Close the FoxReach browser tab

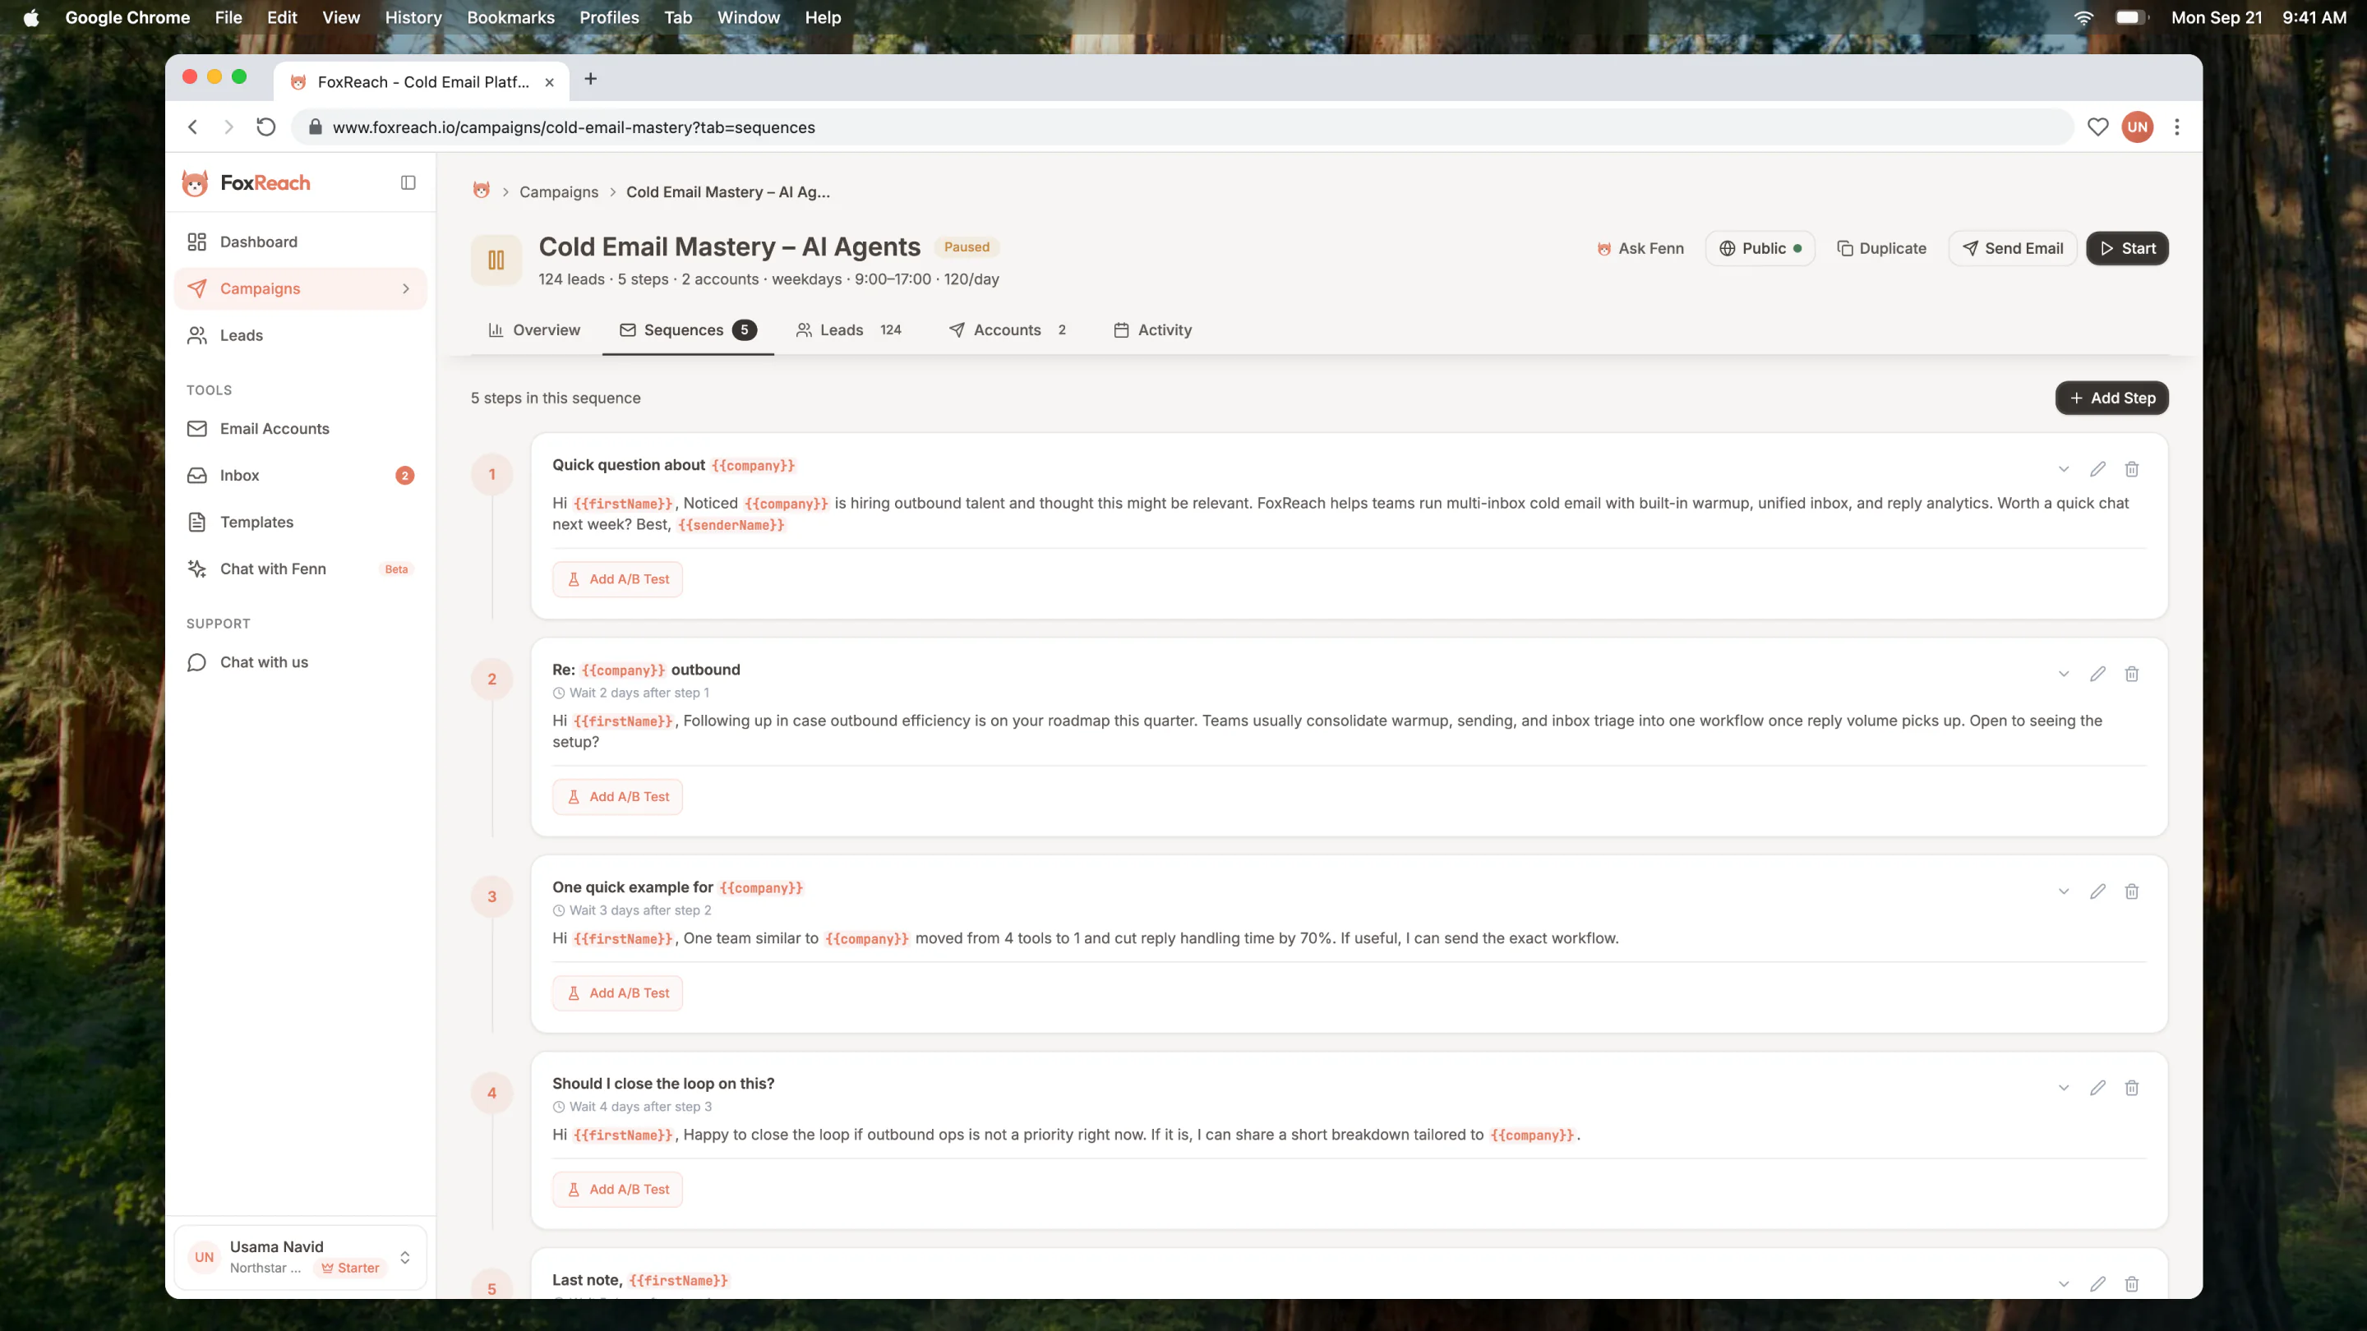550,82
